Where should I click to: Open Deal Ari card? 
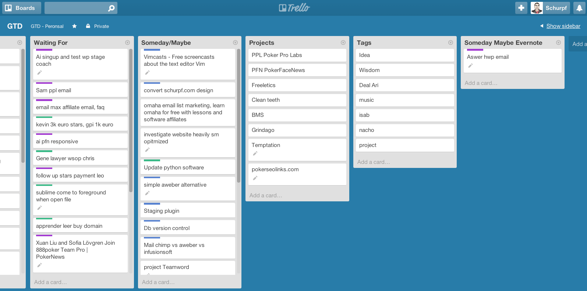(405, 85)
